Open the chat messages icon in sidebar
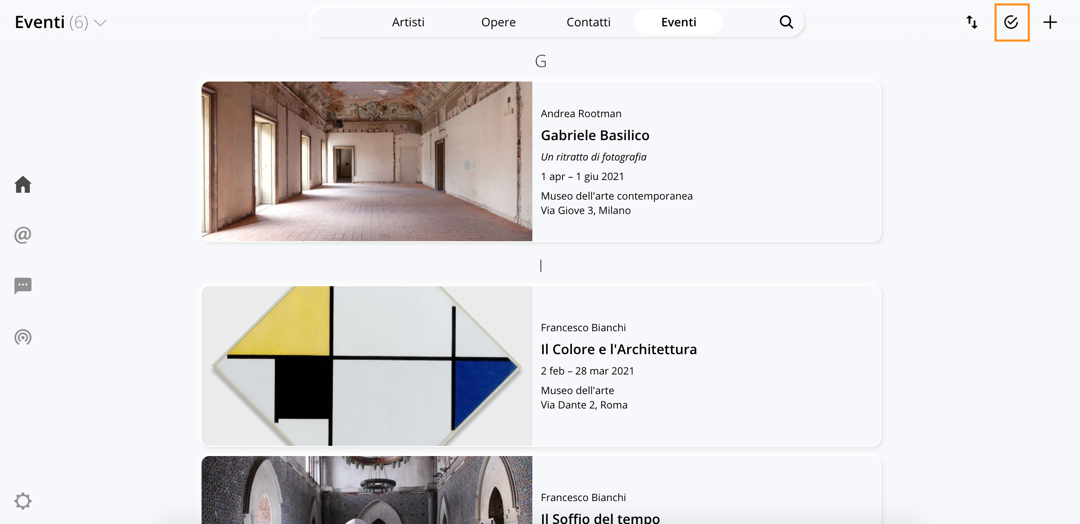Image resolution: width=1080 pixels, height=524 pixels. tap(23, 286)
